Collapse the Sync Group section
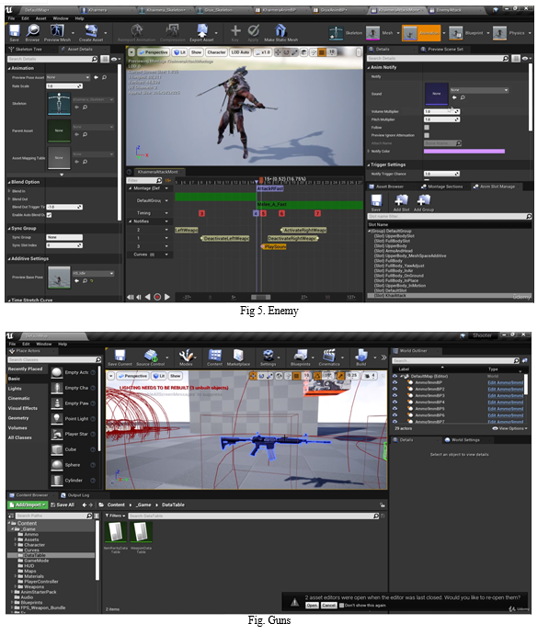This screenshot has height=635, width=549. [9, 229]
